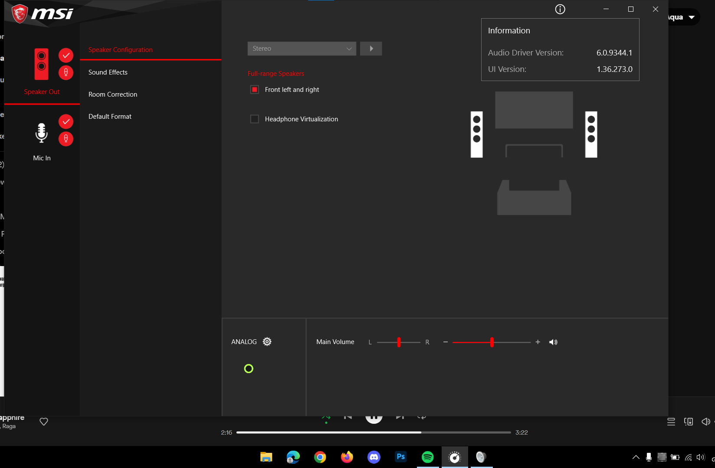Enable Headphone Virtualization checkbox

tap(255, 119)
